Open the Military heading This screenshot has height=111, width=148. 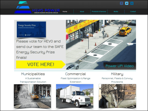point(117,74)
